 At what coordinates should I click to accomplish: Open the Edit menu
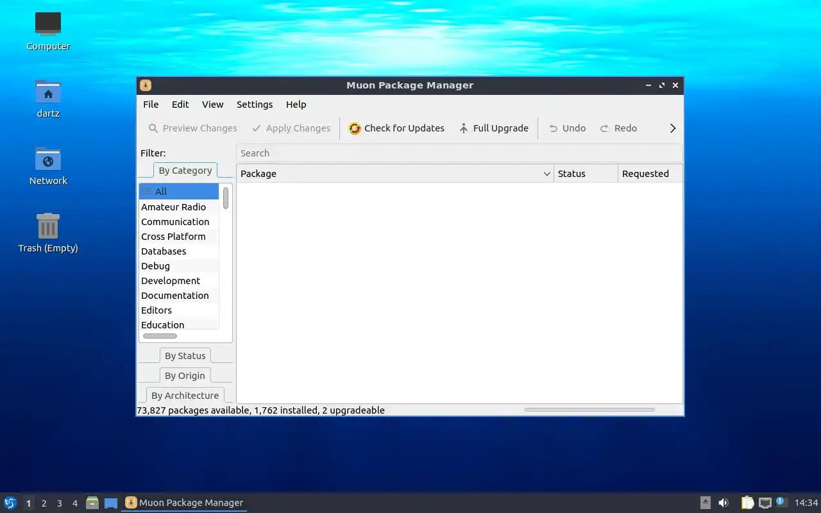(180, 105)
